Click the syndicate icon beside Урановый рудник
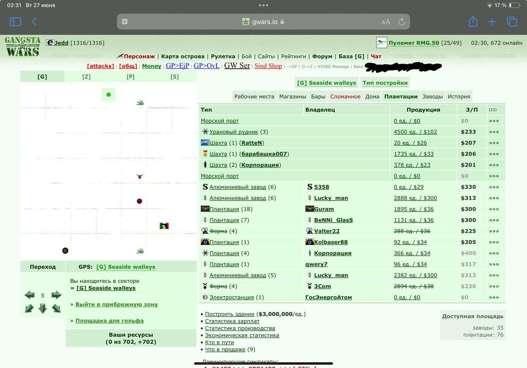 point(205,132)
